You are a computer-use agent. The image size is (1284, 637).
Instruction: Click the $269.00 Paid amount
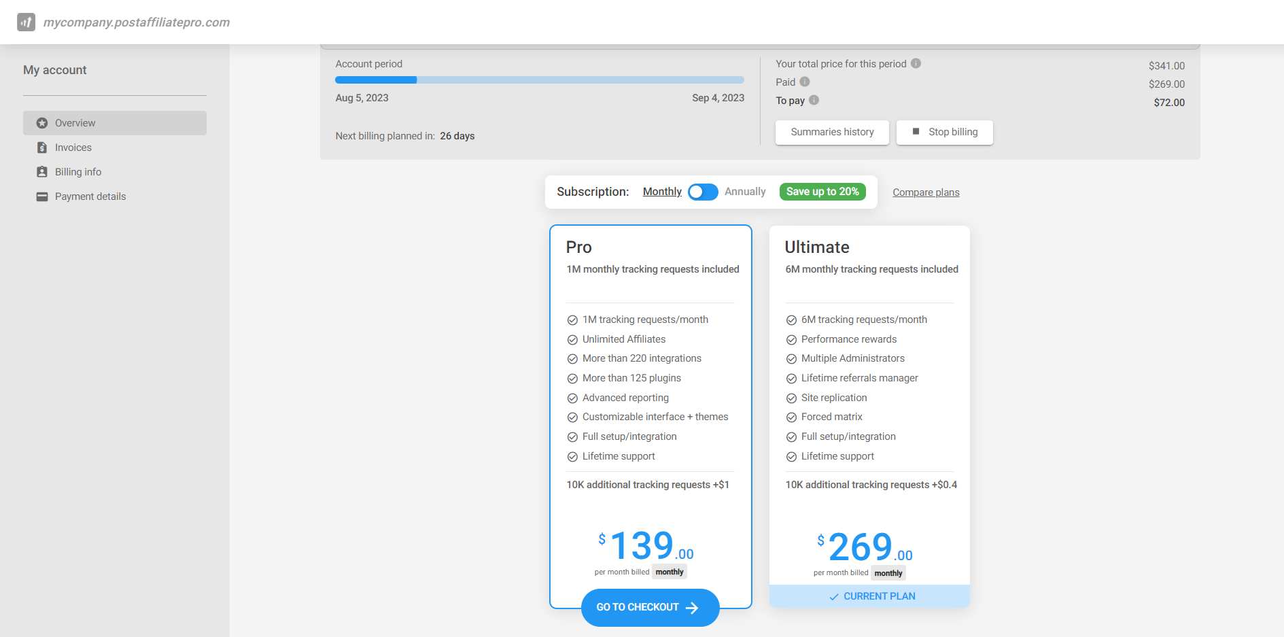(x=1166, y=84)
